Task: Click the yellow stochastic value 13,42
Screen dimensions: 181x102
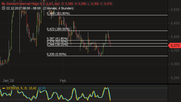Action: tap(33, 88)
